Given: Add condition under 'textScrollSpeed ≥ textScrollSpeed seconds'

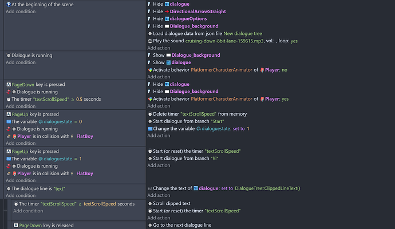Looking at the screenshot, I should point(28,211).
